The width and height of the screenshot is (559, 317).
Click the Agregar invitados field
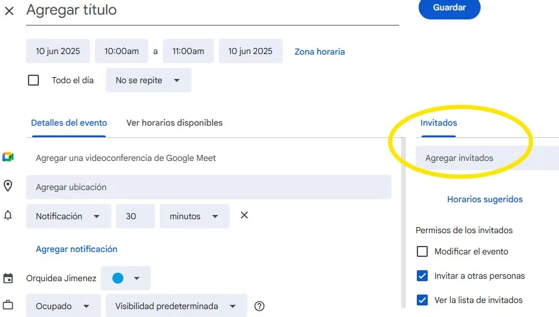[x=487, y=158]
